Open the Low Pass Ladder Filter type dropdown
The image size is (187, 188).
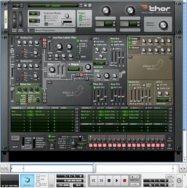[x=50, y=38]
